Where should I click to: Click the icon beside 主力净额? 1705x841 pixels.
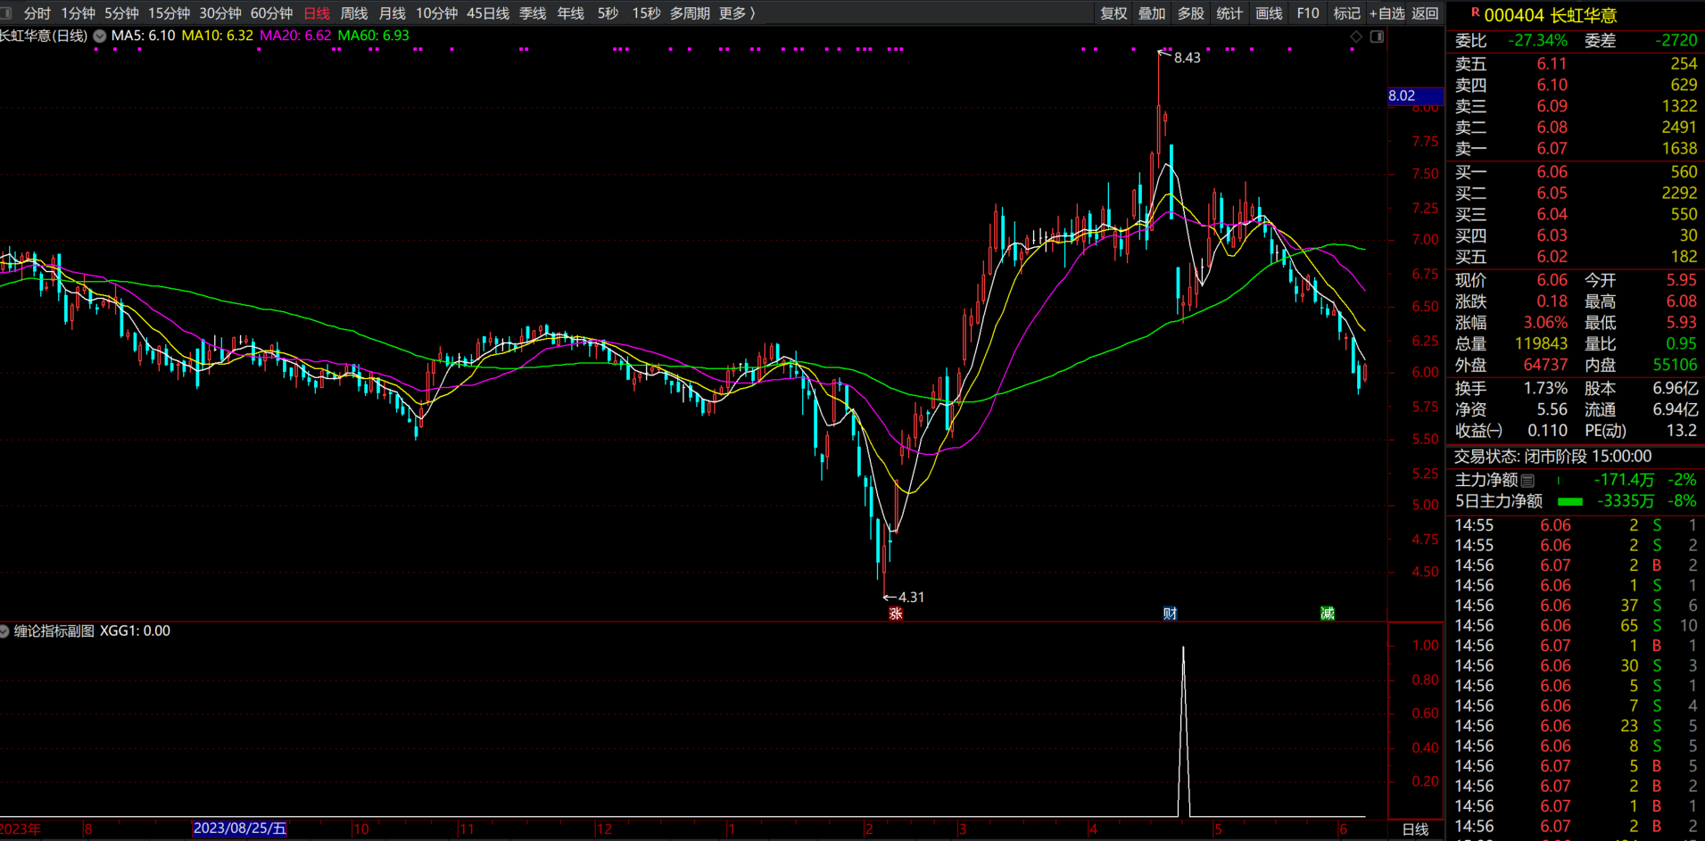(1527, 481)
